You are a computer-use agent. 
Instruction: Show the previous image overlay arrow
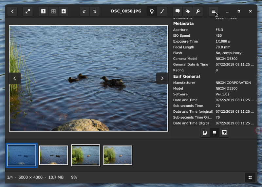15,78
